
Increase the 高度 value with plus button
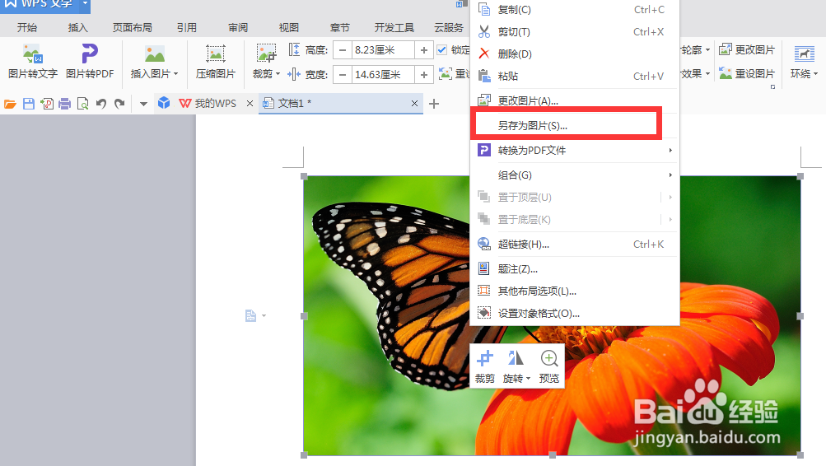pos(423,50)
